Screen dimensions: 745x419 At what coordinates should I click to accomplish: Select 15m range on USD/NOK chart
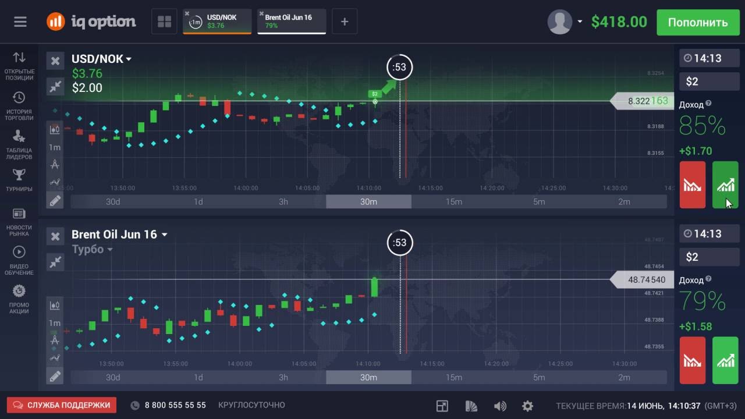pyautogui.click(x=454, y=202)
